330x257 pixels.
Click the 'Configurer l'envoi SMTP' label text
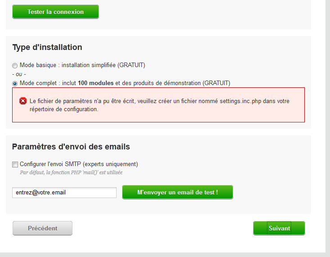click(79, 164)
